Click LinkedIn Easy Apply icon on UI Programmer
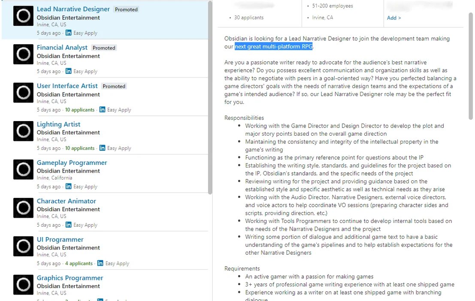The width and height of the screenshot is (475, 301). 100,263
